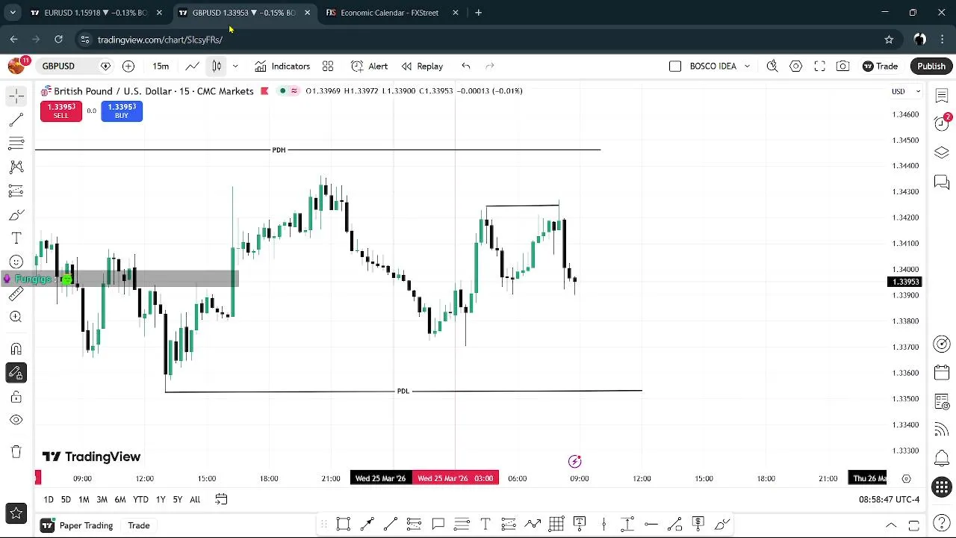The height and width of the screenshot is (538, 956).
Task: Click the BUY 1.33953 price button
Action: tap(122, 111)
